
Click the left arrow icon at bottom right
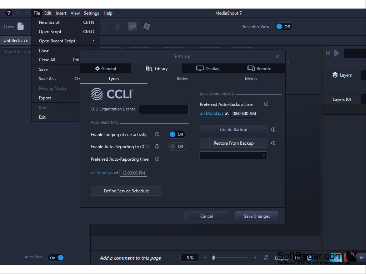tap(362, 258)
